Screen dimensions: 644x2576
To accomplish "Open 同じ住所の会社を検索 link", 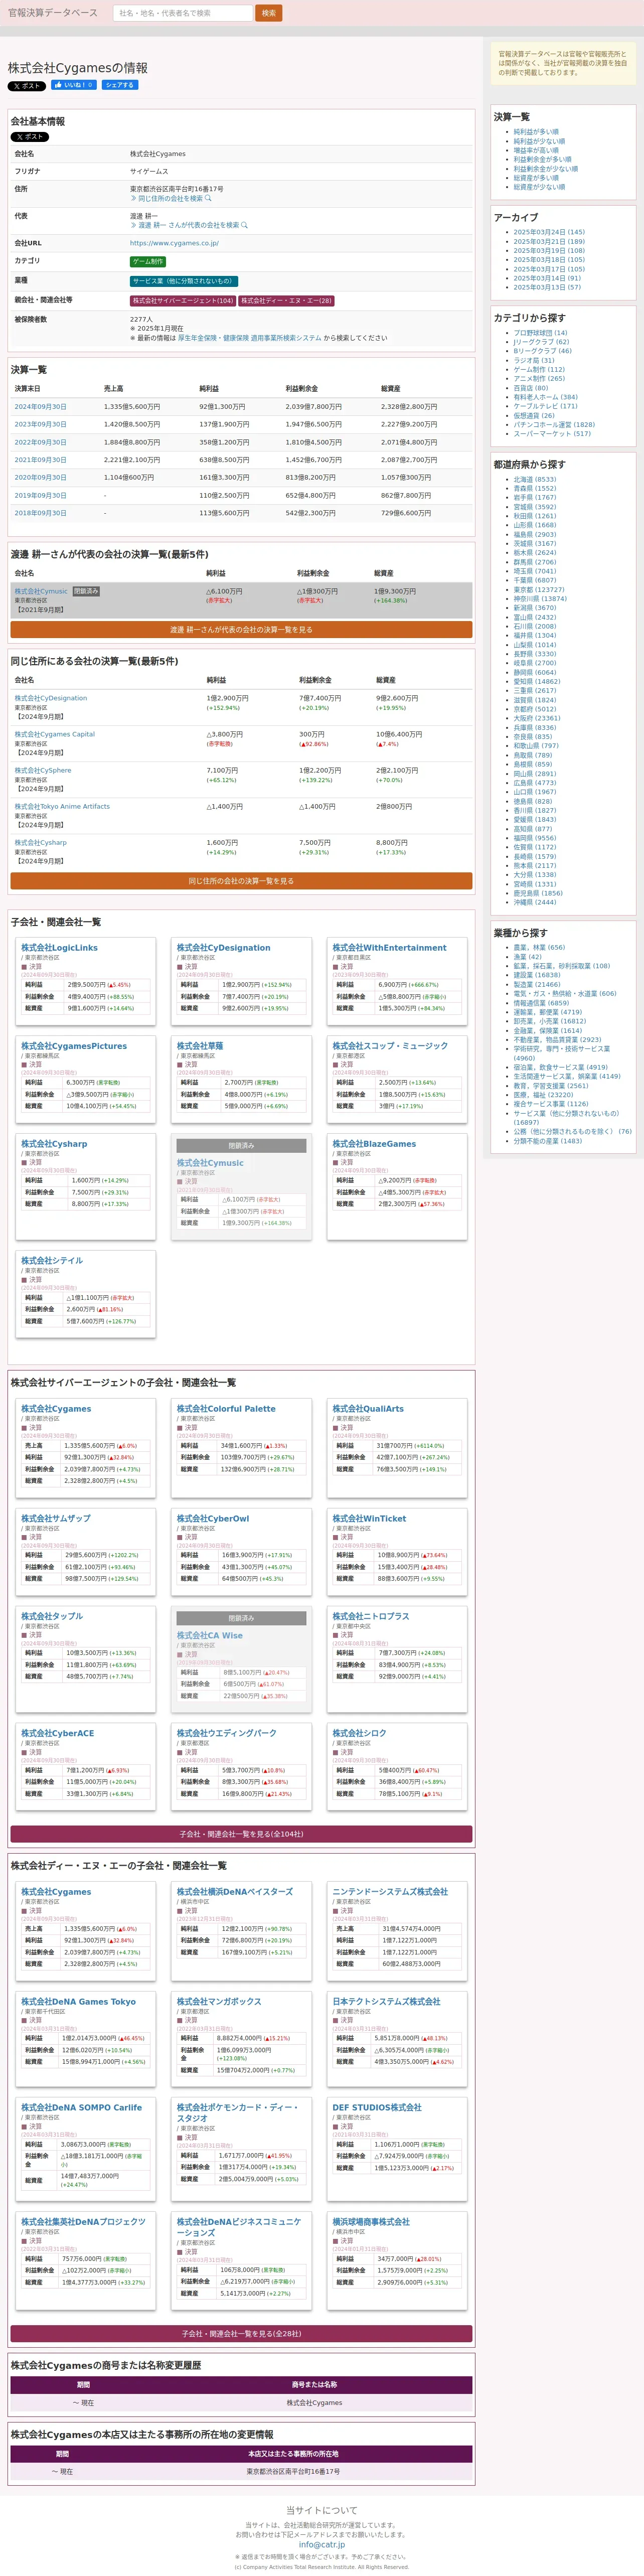I will 171,198.
